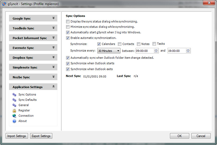Expand the Toodledo Sync section
This screenshot has width=217, height=145.
33,28
